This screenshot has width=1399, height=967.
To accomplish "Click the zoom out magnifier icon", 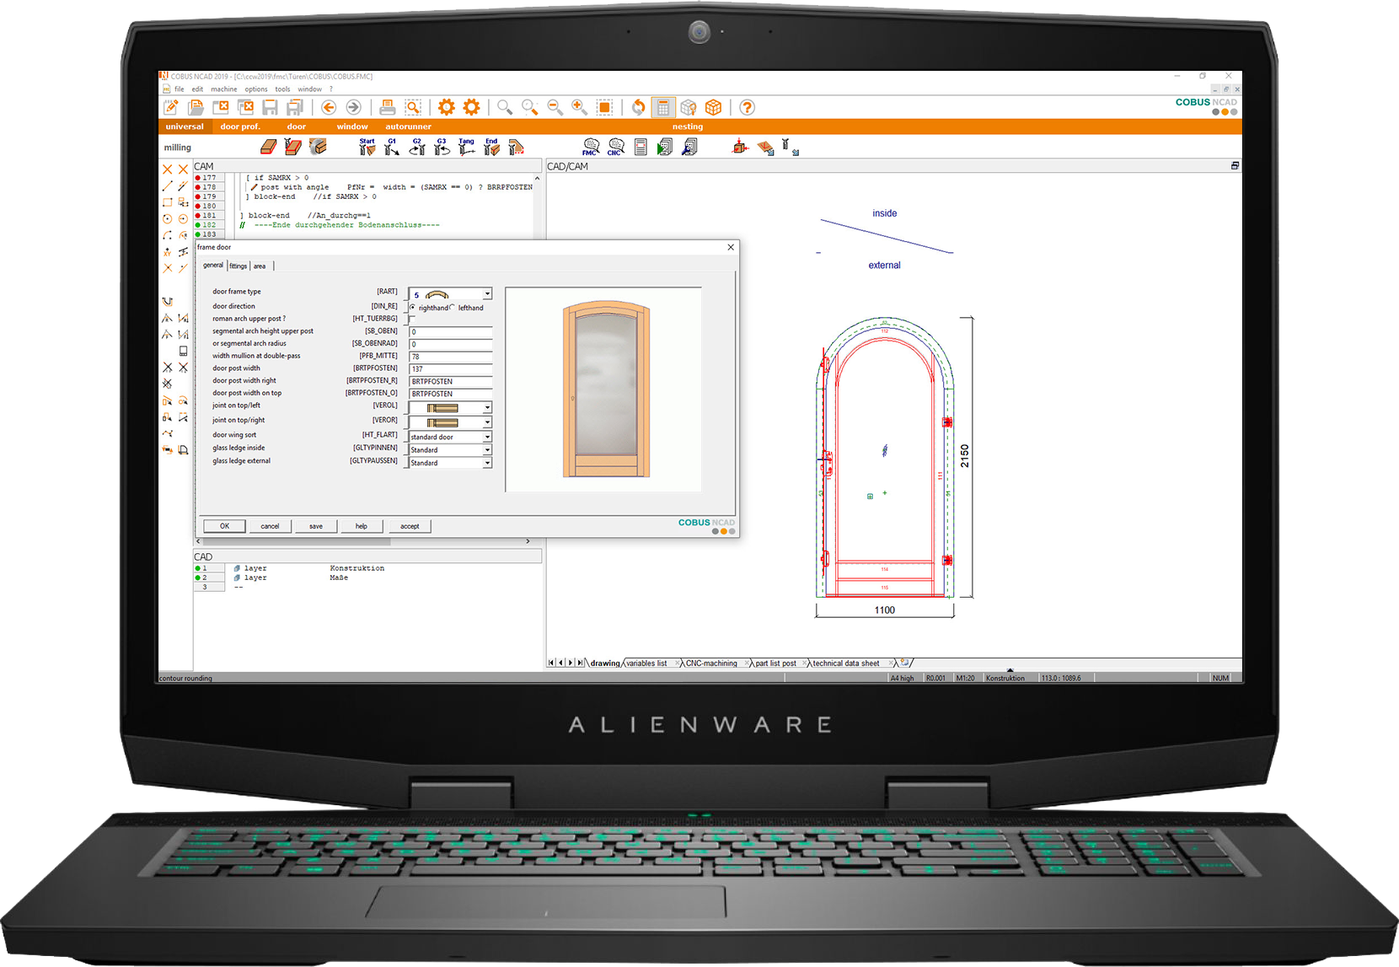I will 555,107.
